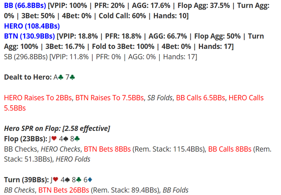Click the red 'BTN Raises To 7.5BBs' action
The height and width of the screenshot is (195, 281).
point(110,98)
